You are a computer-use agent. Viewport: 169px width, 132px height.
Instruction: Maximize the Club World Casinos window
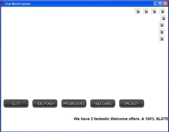(161, 4)
